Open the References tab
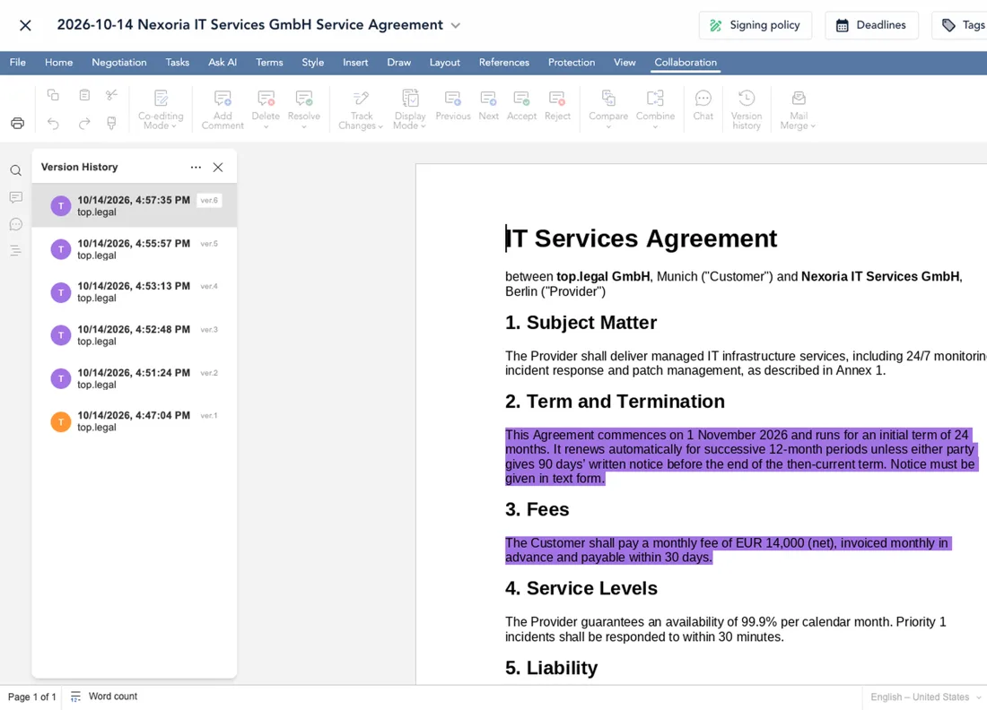Viewport: 987px width, 710px height. click(504, 62)
